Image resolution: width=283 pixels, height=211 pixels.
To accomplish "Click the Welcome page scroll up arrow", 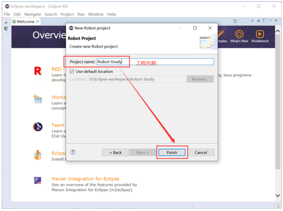I will click(x=278, y=31).
